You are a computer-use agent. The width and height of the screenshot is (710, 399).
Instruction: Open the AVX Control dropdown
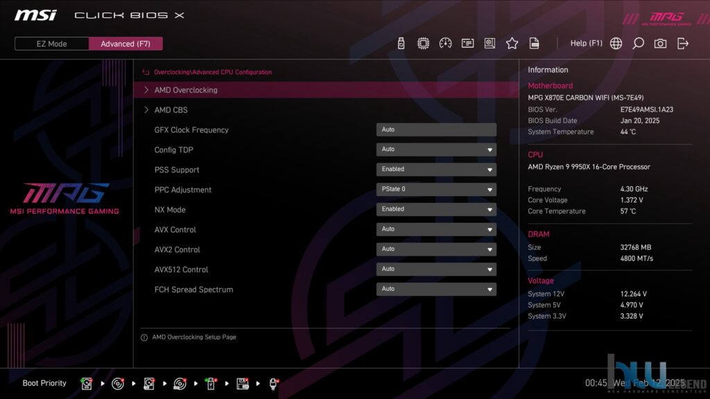point(436,229)
